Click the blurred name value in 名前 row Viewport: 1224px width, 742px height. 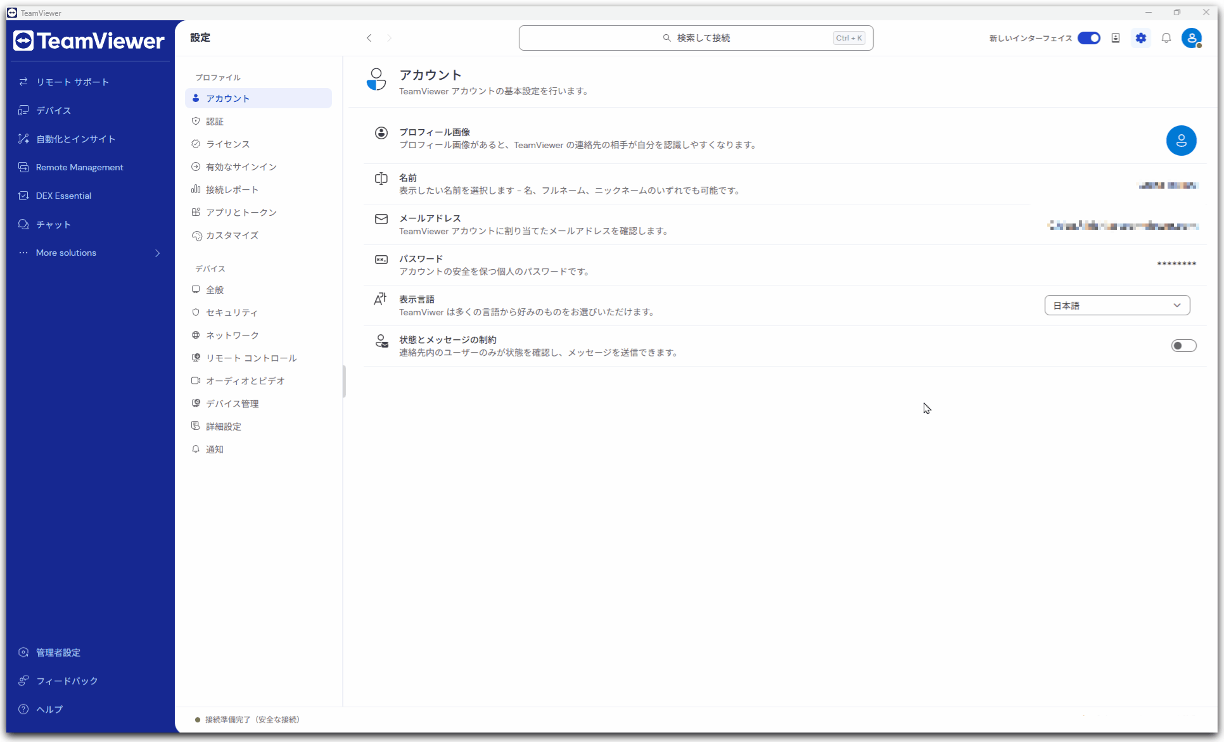point(1168,185)
